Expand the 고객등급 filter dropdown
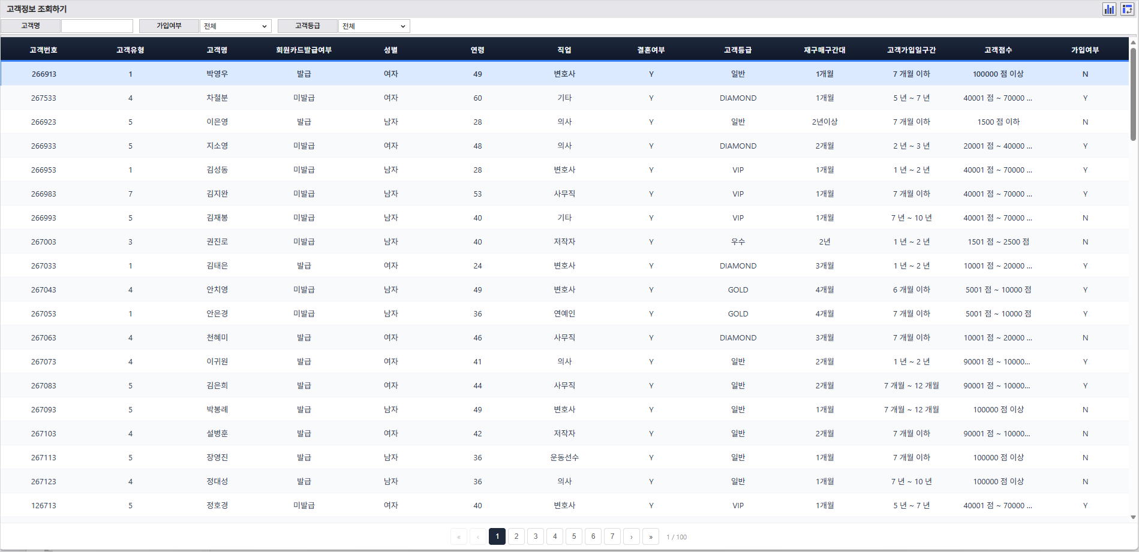The width and height of the screenshot is (1139, 552). 374,26
